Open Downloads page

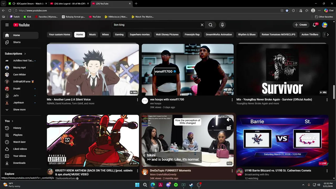(21, 163)
